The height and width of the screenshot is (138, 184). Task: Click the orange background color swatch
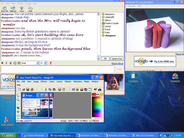101,94
